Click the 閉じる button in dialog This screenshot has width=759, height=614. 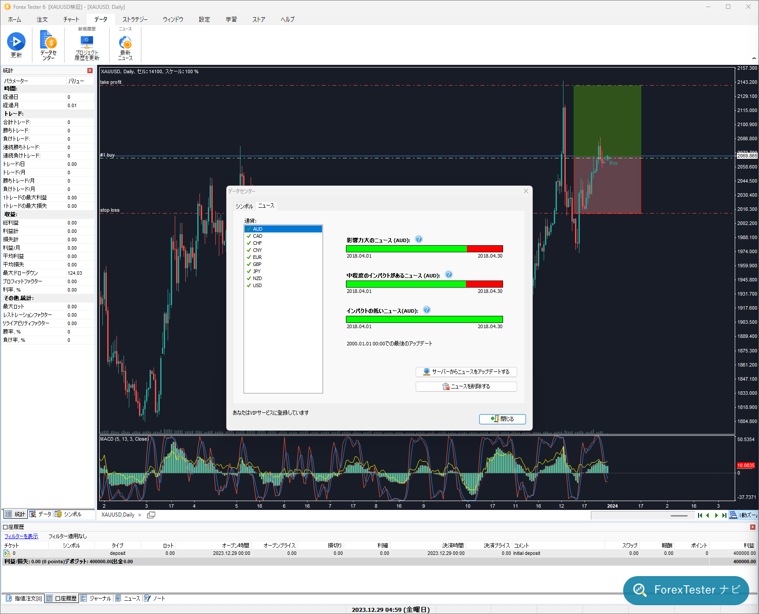(503, 419)
